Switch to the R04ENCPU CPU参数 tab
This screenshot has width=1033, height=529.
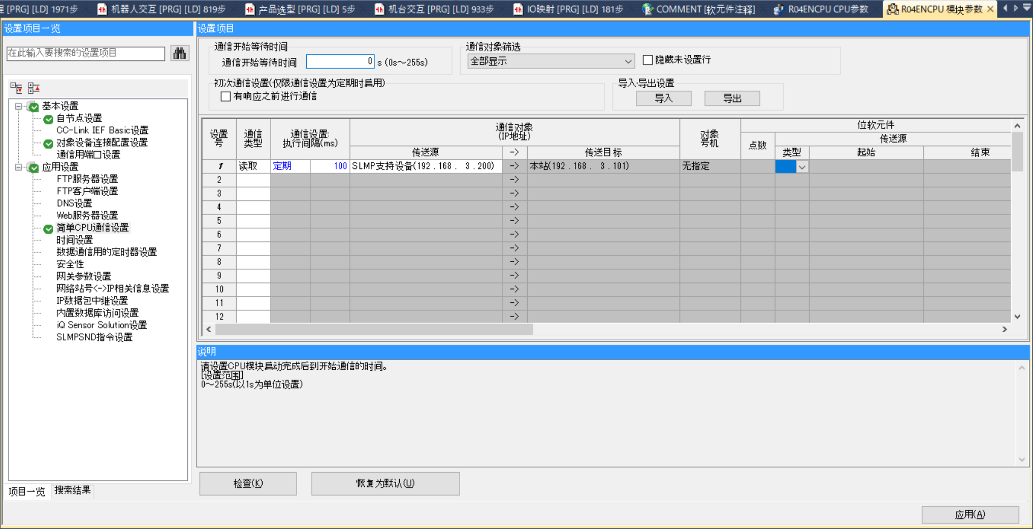coord(821,9)
